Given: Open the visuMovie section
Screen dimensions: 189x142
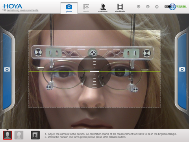Looking at the screenshot, I should [x=120, y=8].
